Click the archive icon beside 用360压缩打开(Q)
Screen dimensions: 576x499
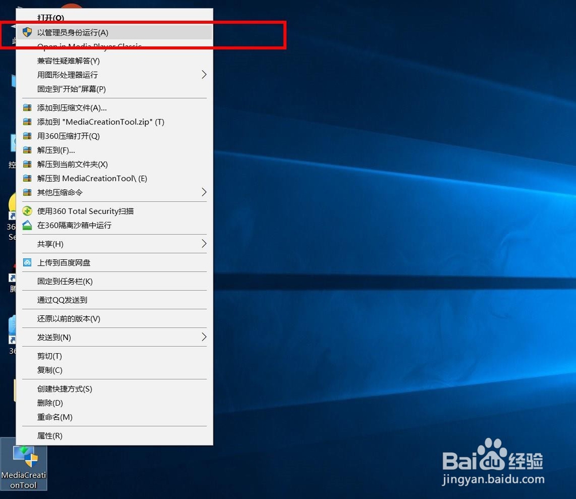pyautogui.click(x=27, y=136)
